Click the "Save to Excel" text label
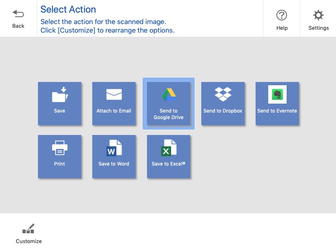Viewport: 336px width, 250px height. pyautogui.click(x=169, y=164)
